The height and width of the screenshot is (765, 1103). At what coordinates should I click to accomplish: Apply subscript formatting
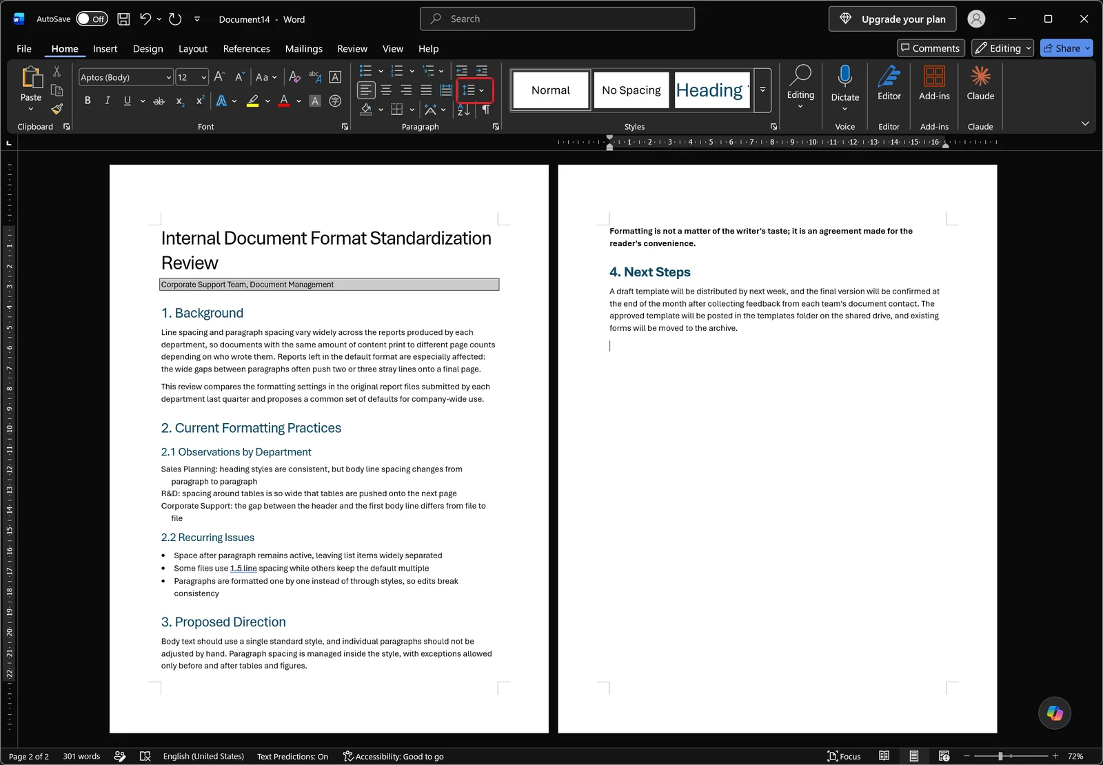pos(180,101)
